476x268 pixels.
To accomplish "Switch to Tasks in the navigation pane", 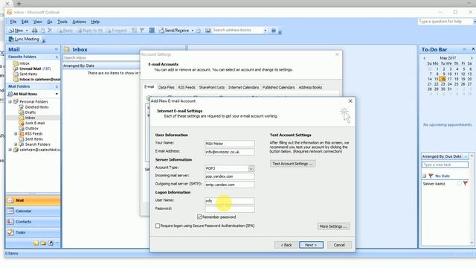I will 33,232.
